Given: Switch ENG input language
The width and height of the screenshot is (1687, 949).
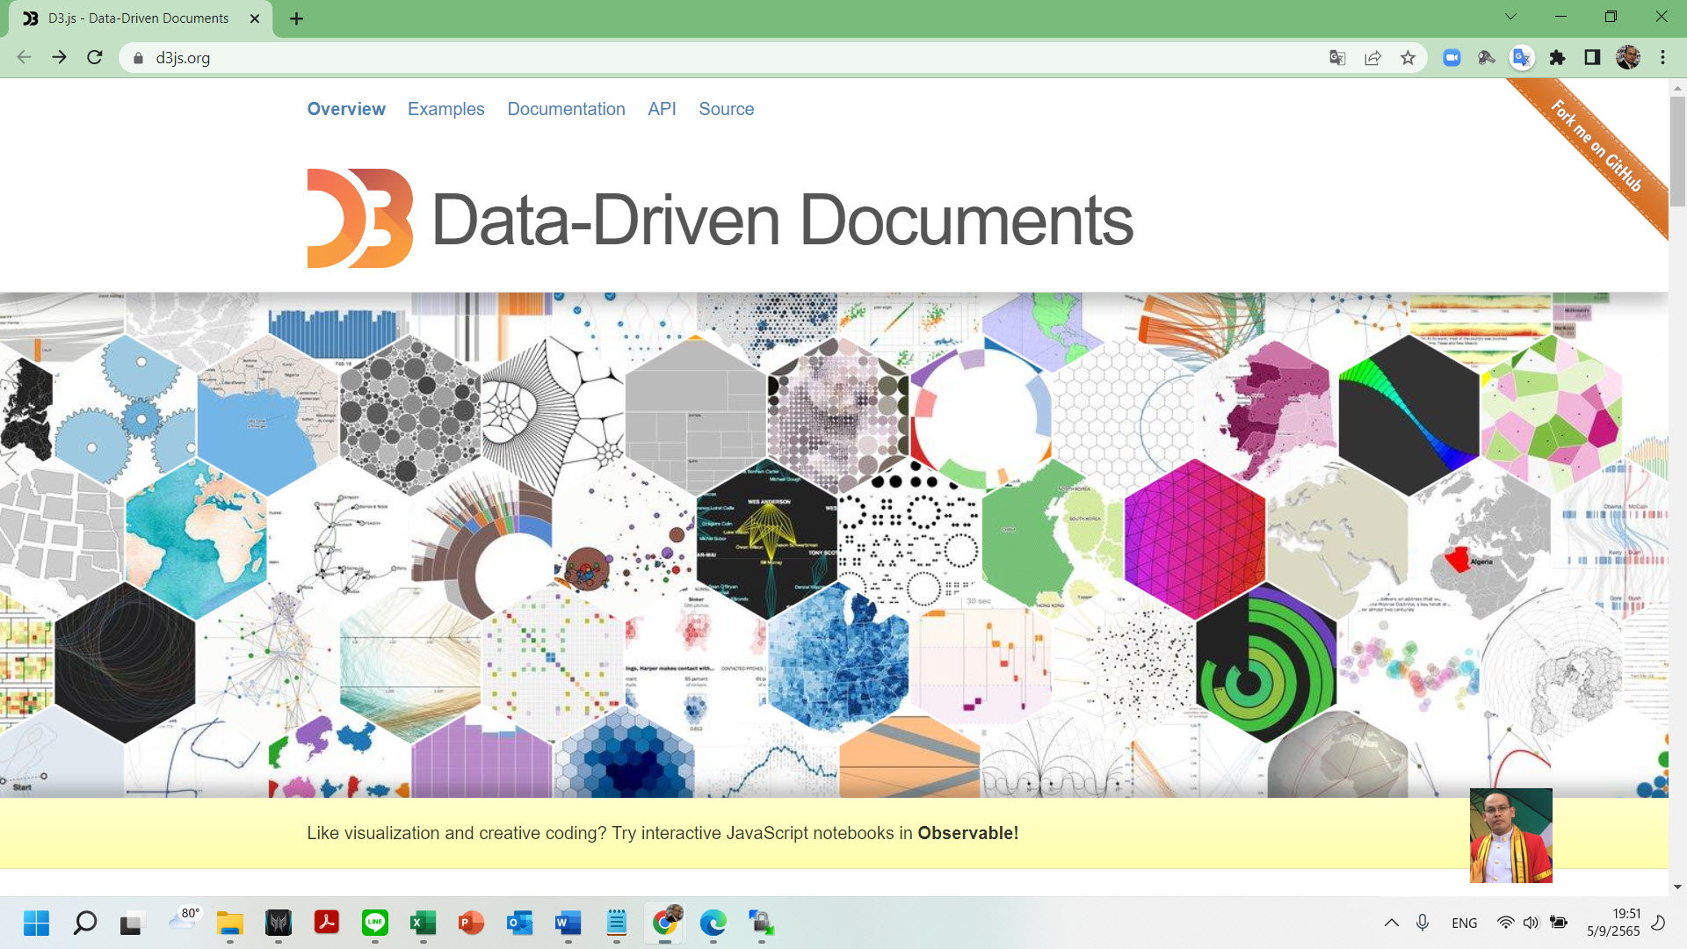Looking at the screenshot, I should 1465,923.
